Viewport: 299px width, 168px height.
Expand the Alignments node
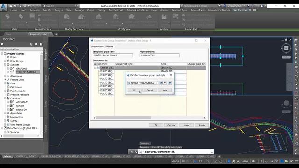click(5, 76)
